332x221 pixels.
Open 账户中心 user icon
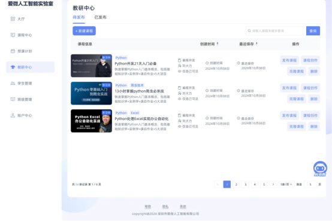[x=13, y=115]
